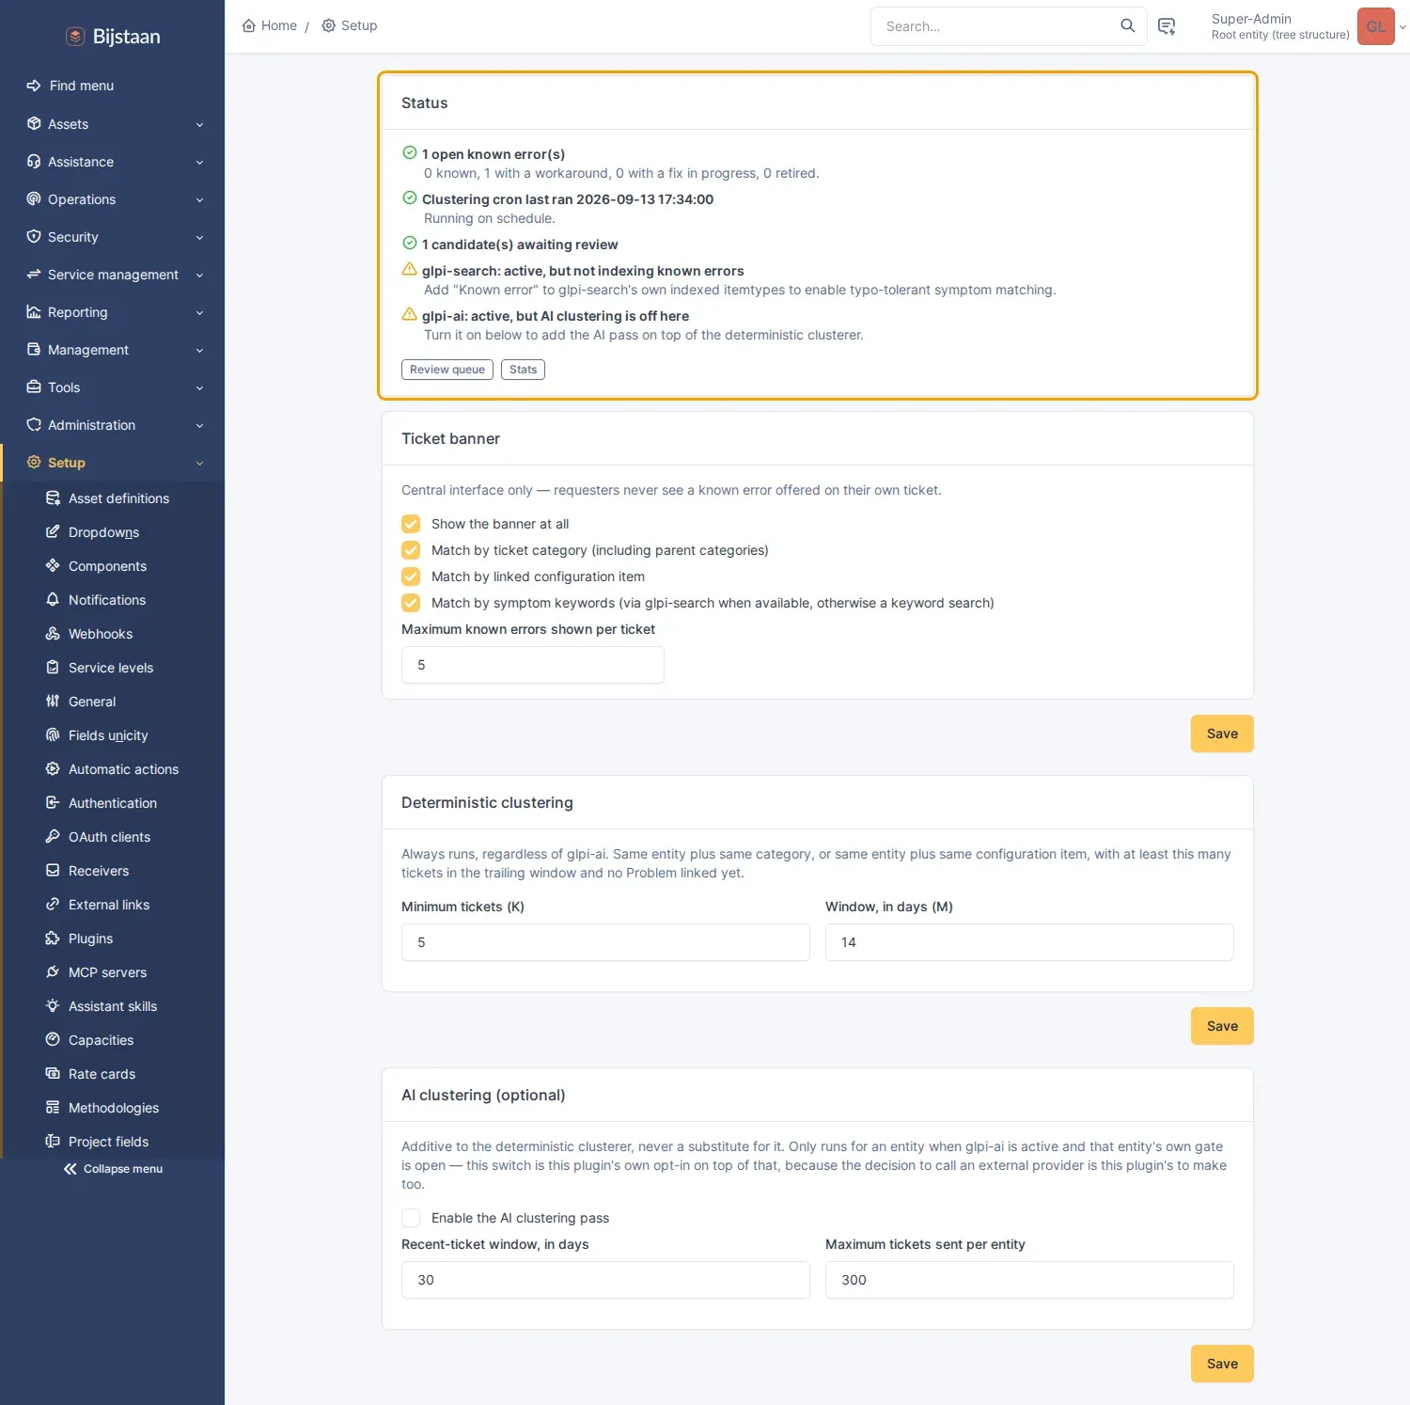This screenshot has height=1405, width=1410.
Task: Uncheck 'Show the banner at all'
Action: click(x=411, y=524)
